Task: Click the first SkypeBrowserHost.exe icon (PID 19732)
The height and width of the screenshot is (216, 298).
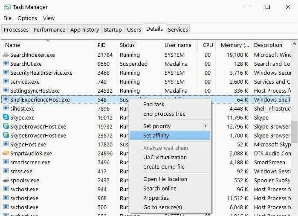Action: point(6,126)
